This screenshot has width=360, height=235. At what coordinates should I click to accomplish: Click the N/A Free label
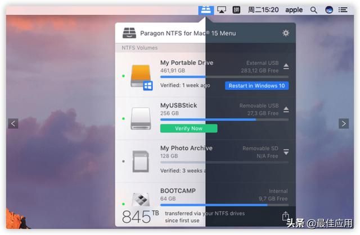pyautogui.click(x=267, y=156)
